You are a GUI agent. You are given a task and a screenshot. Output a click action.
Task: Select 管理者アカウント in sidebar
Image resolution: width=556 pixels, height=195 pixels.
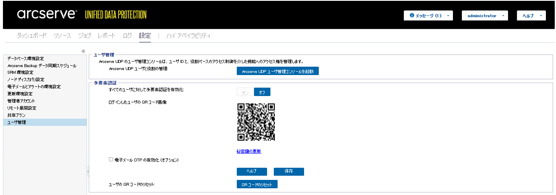[45, 101]
